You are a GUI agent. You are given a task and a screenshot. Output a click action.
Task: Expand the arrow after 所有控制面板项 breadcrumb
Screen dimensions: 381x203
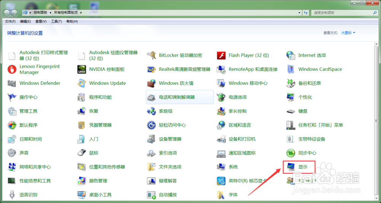click(x=81, y=13)
